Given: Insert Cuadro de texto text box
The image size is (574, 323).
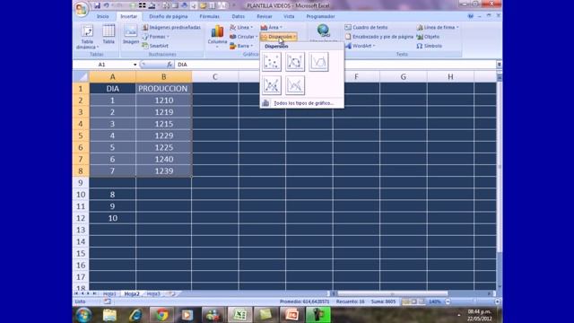Looking at the screenshot, I should (366, 27).
